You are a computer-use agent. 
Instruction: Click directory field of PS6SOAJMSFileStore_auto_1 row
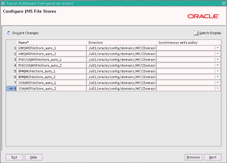point(121,59)
